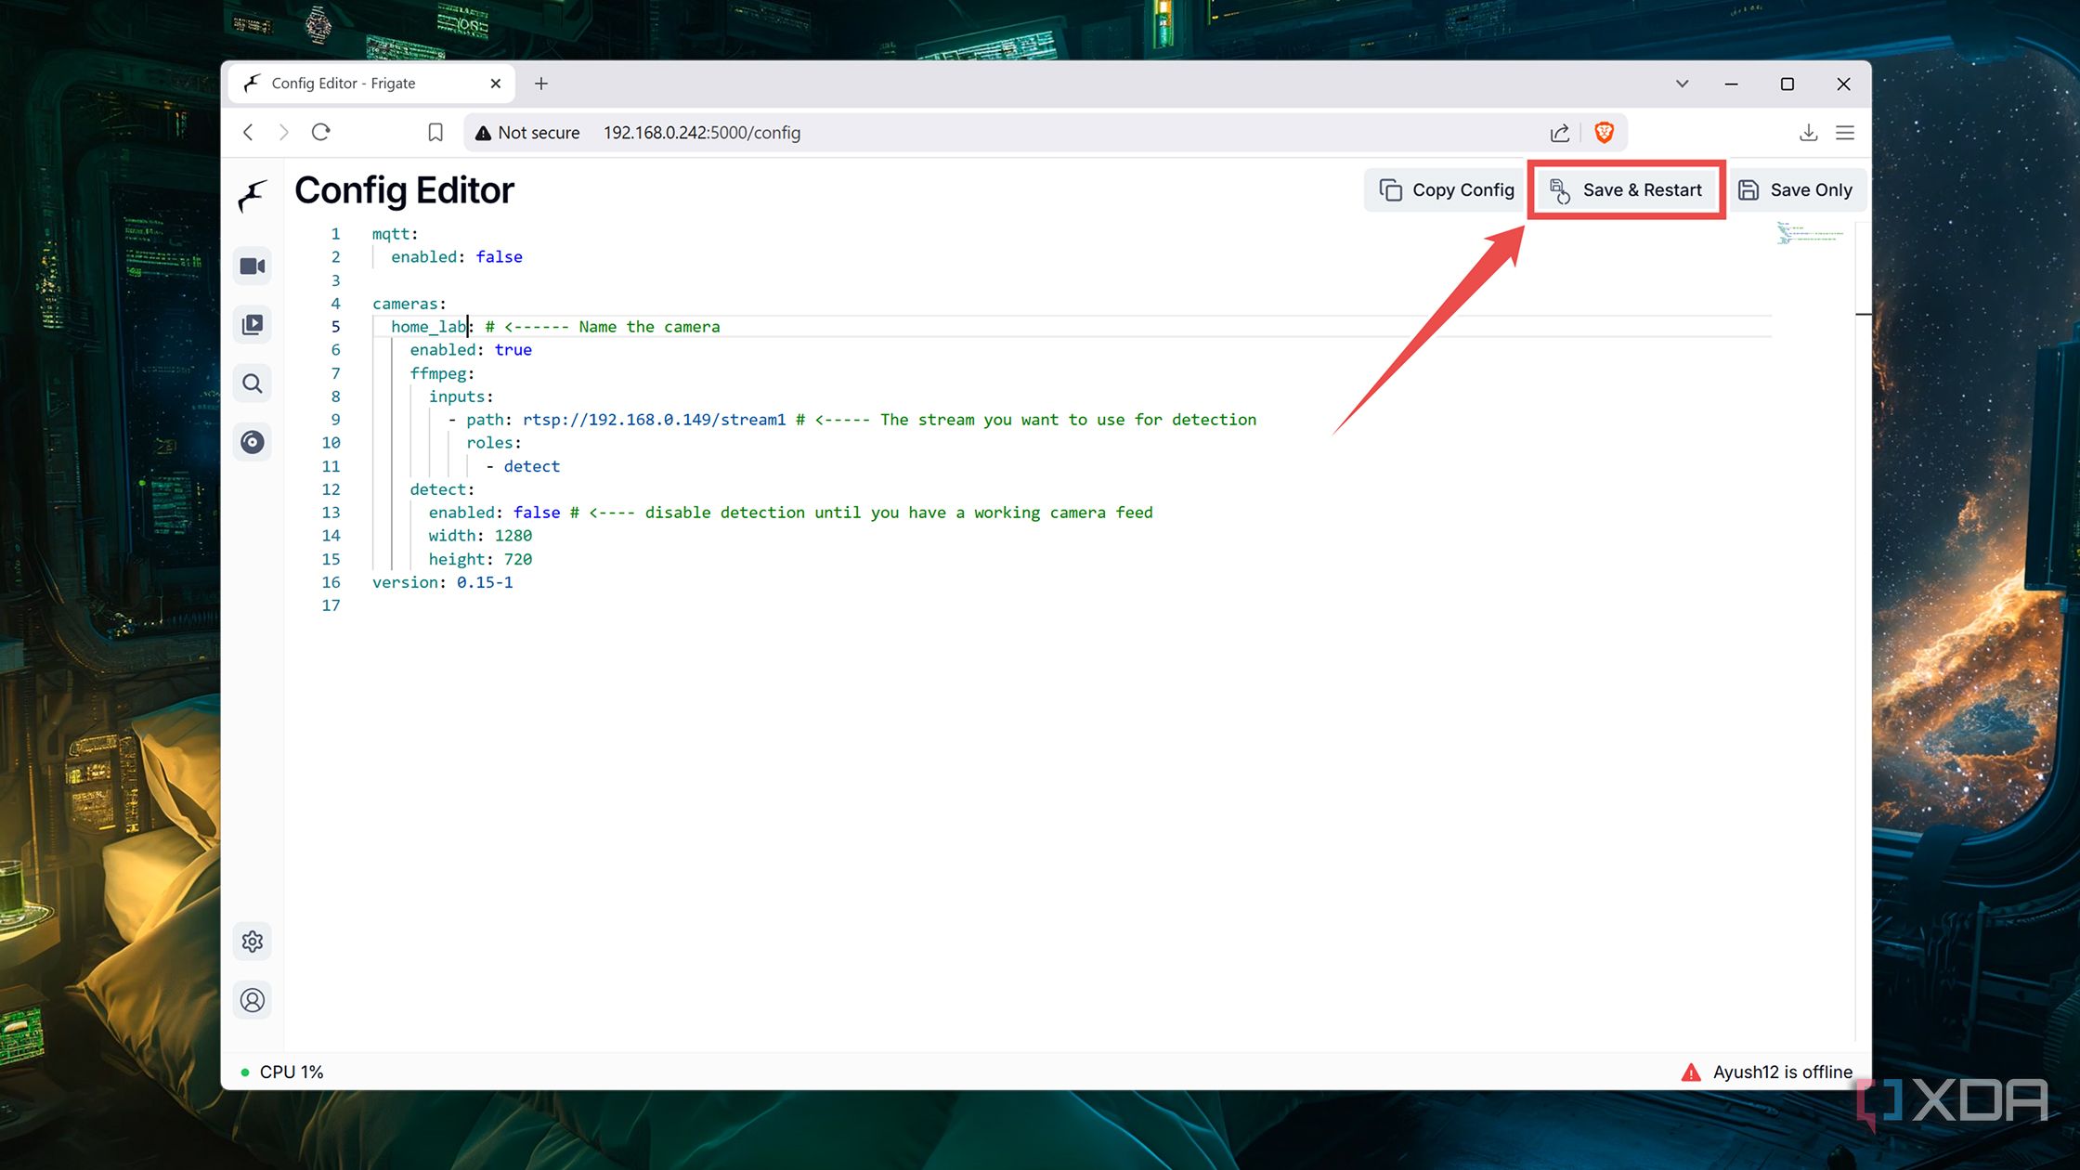Open the browser hamburger menu

coord(1845,133)
